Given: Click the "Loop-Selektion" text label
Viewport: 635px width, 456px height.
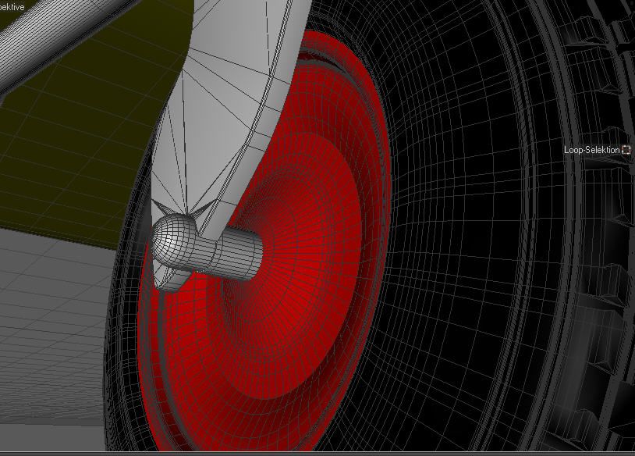Looking at the screenshot, I should coord(591,150).
